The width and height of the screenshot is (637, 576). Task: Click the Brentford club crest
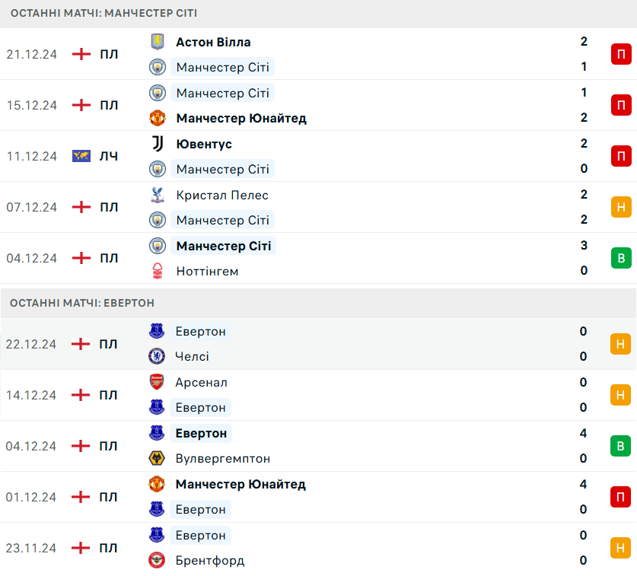(x=158, y=561)
